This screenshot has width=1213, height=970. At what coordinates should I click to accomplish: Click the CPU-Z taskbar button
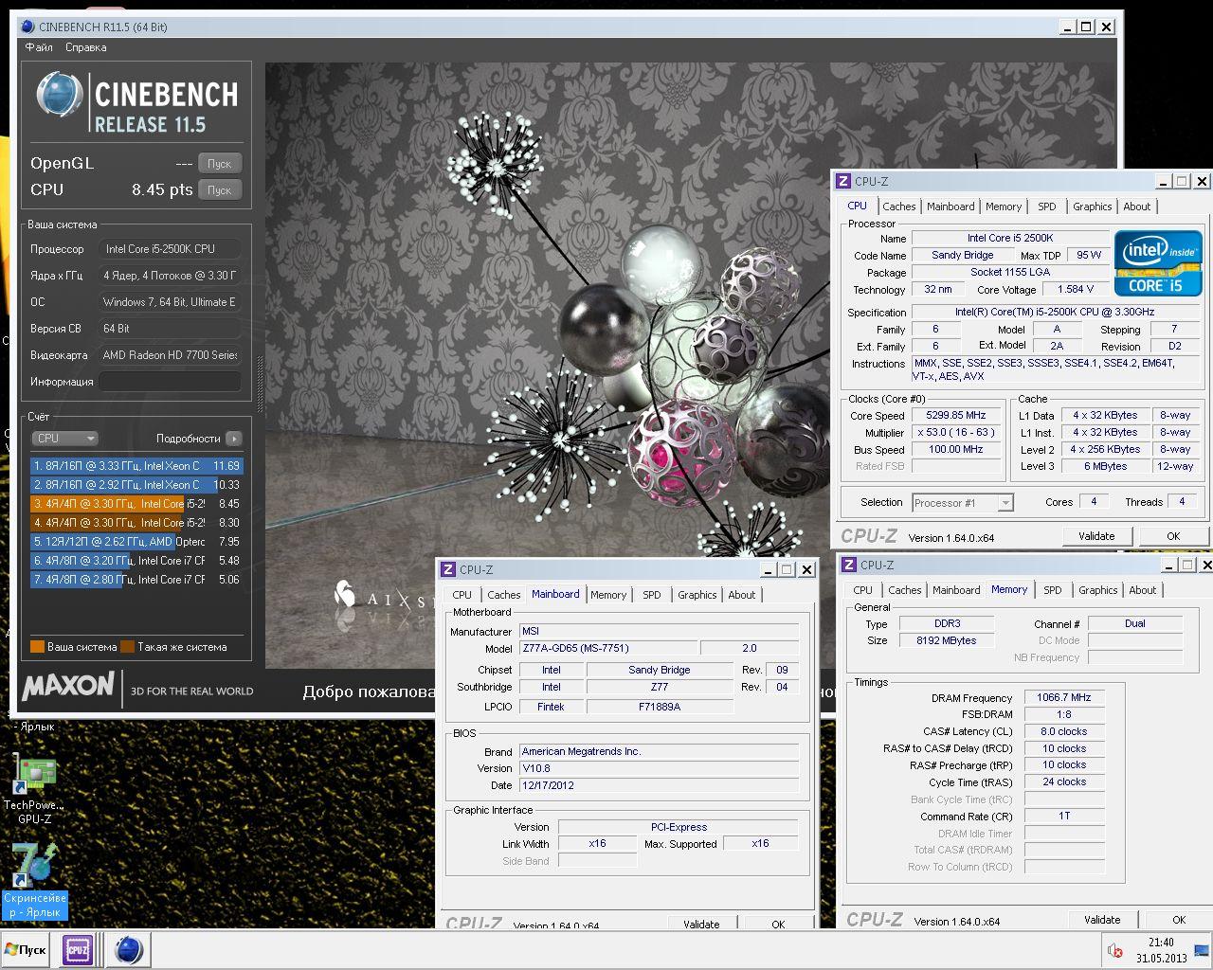(78, 949)
